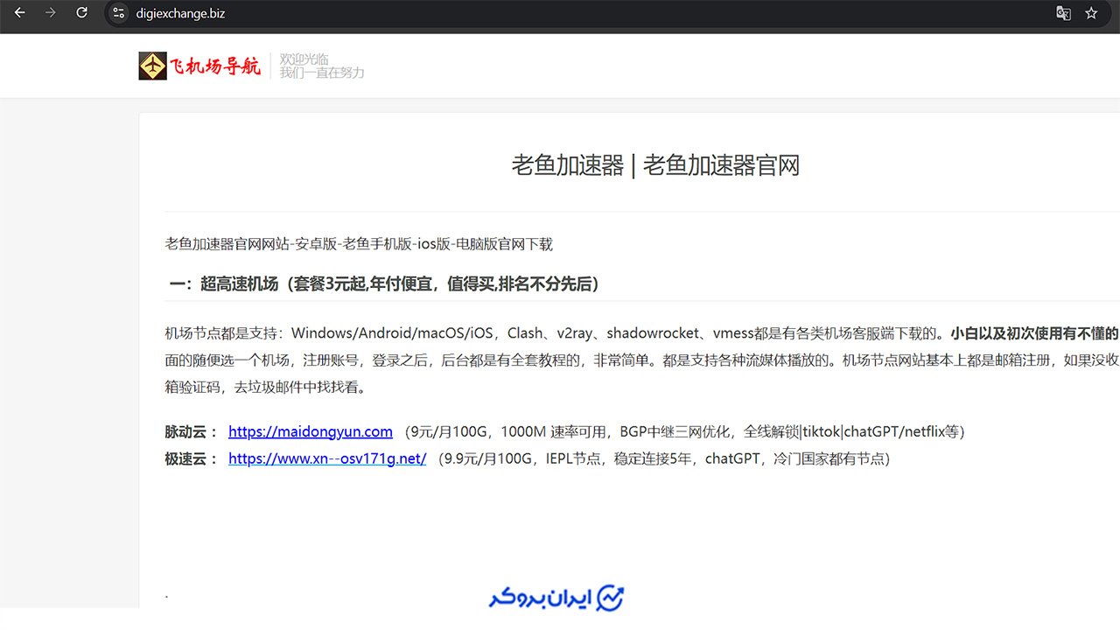Image resolution: width=1120 pixels, height=630 pixels.
Task: Click the browser forward arrow
Action: point(51,13)
